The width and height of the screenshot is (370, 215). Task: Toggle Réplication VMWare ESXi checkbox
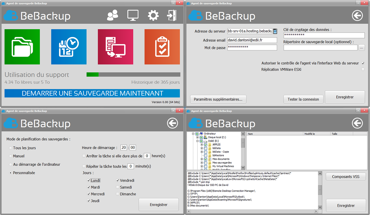(363, 69)
